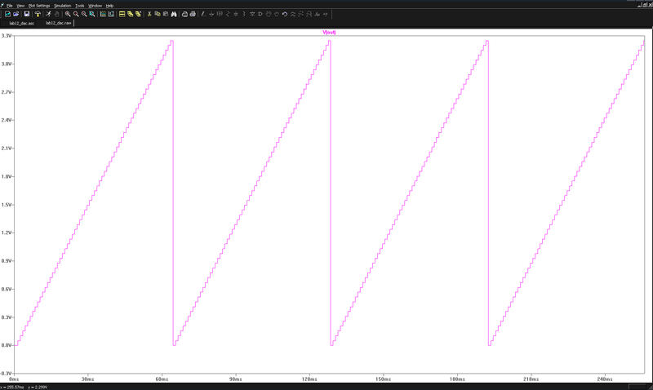Open the Window menu
Viewport: 653px width, 390px height.
[95, 6]
